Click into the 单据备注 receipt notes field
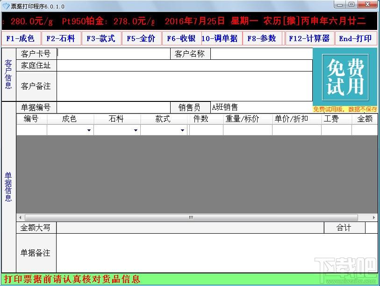 point(217,253)
